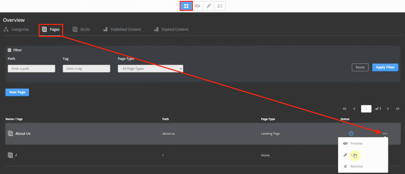Focus the Tag filter input
This screenshot has width=405, height=174.
coord(86,69)
